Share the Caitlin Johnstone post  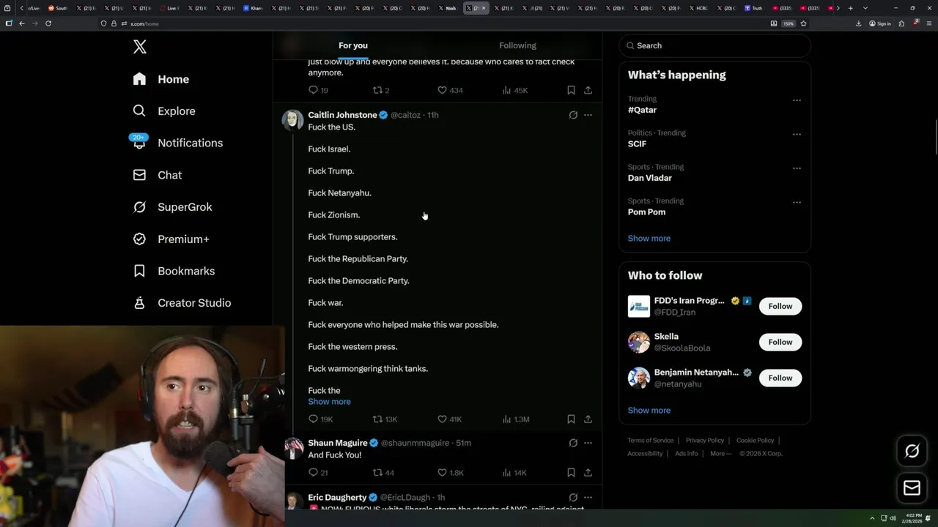tap(588, 419)
